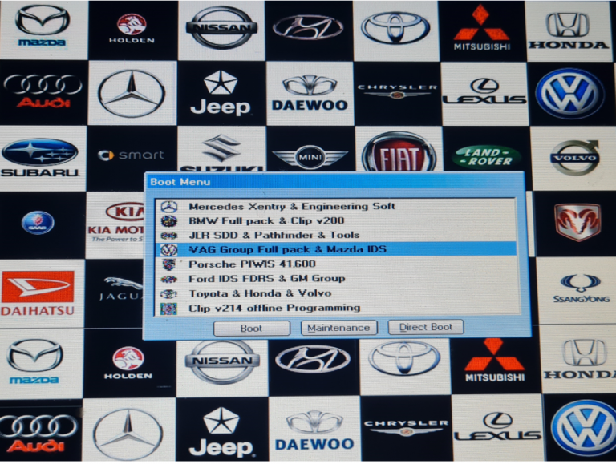Choose "Ford IDS FDRS & GM Group" text
616x464 pixels.
(267, 279)
